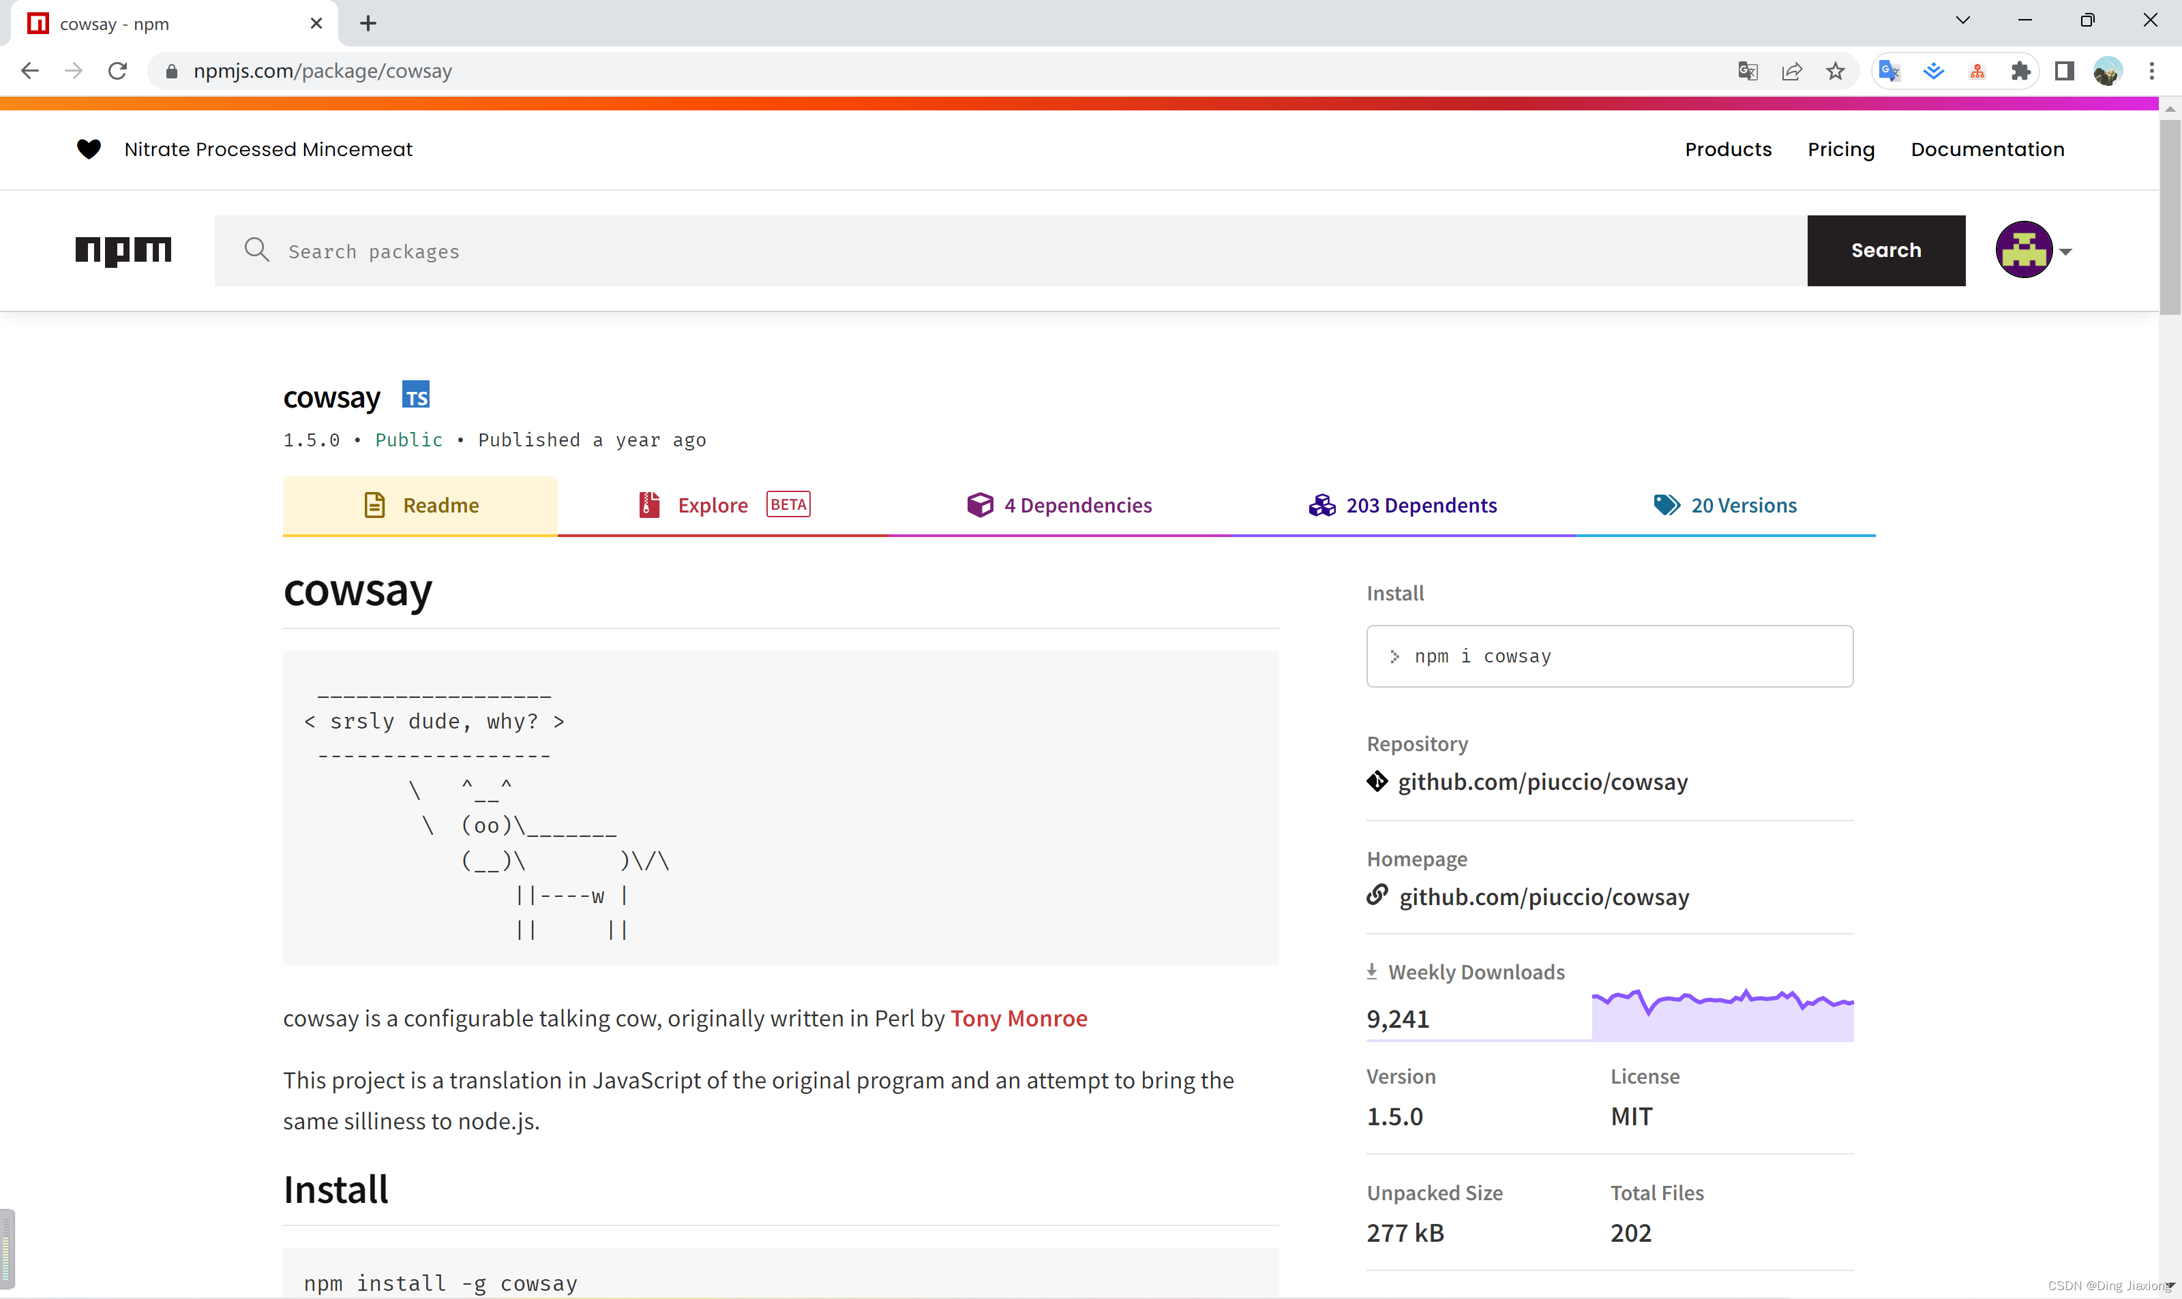Click the Versions tags icon
Image resolution: width=2182 pixels, height=1299 pixels.
[1667, 505]
